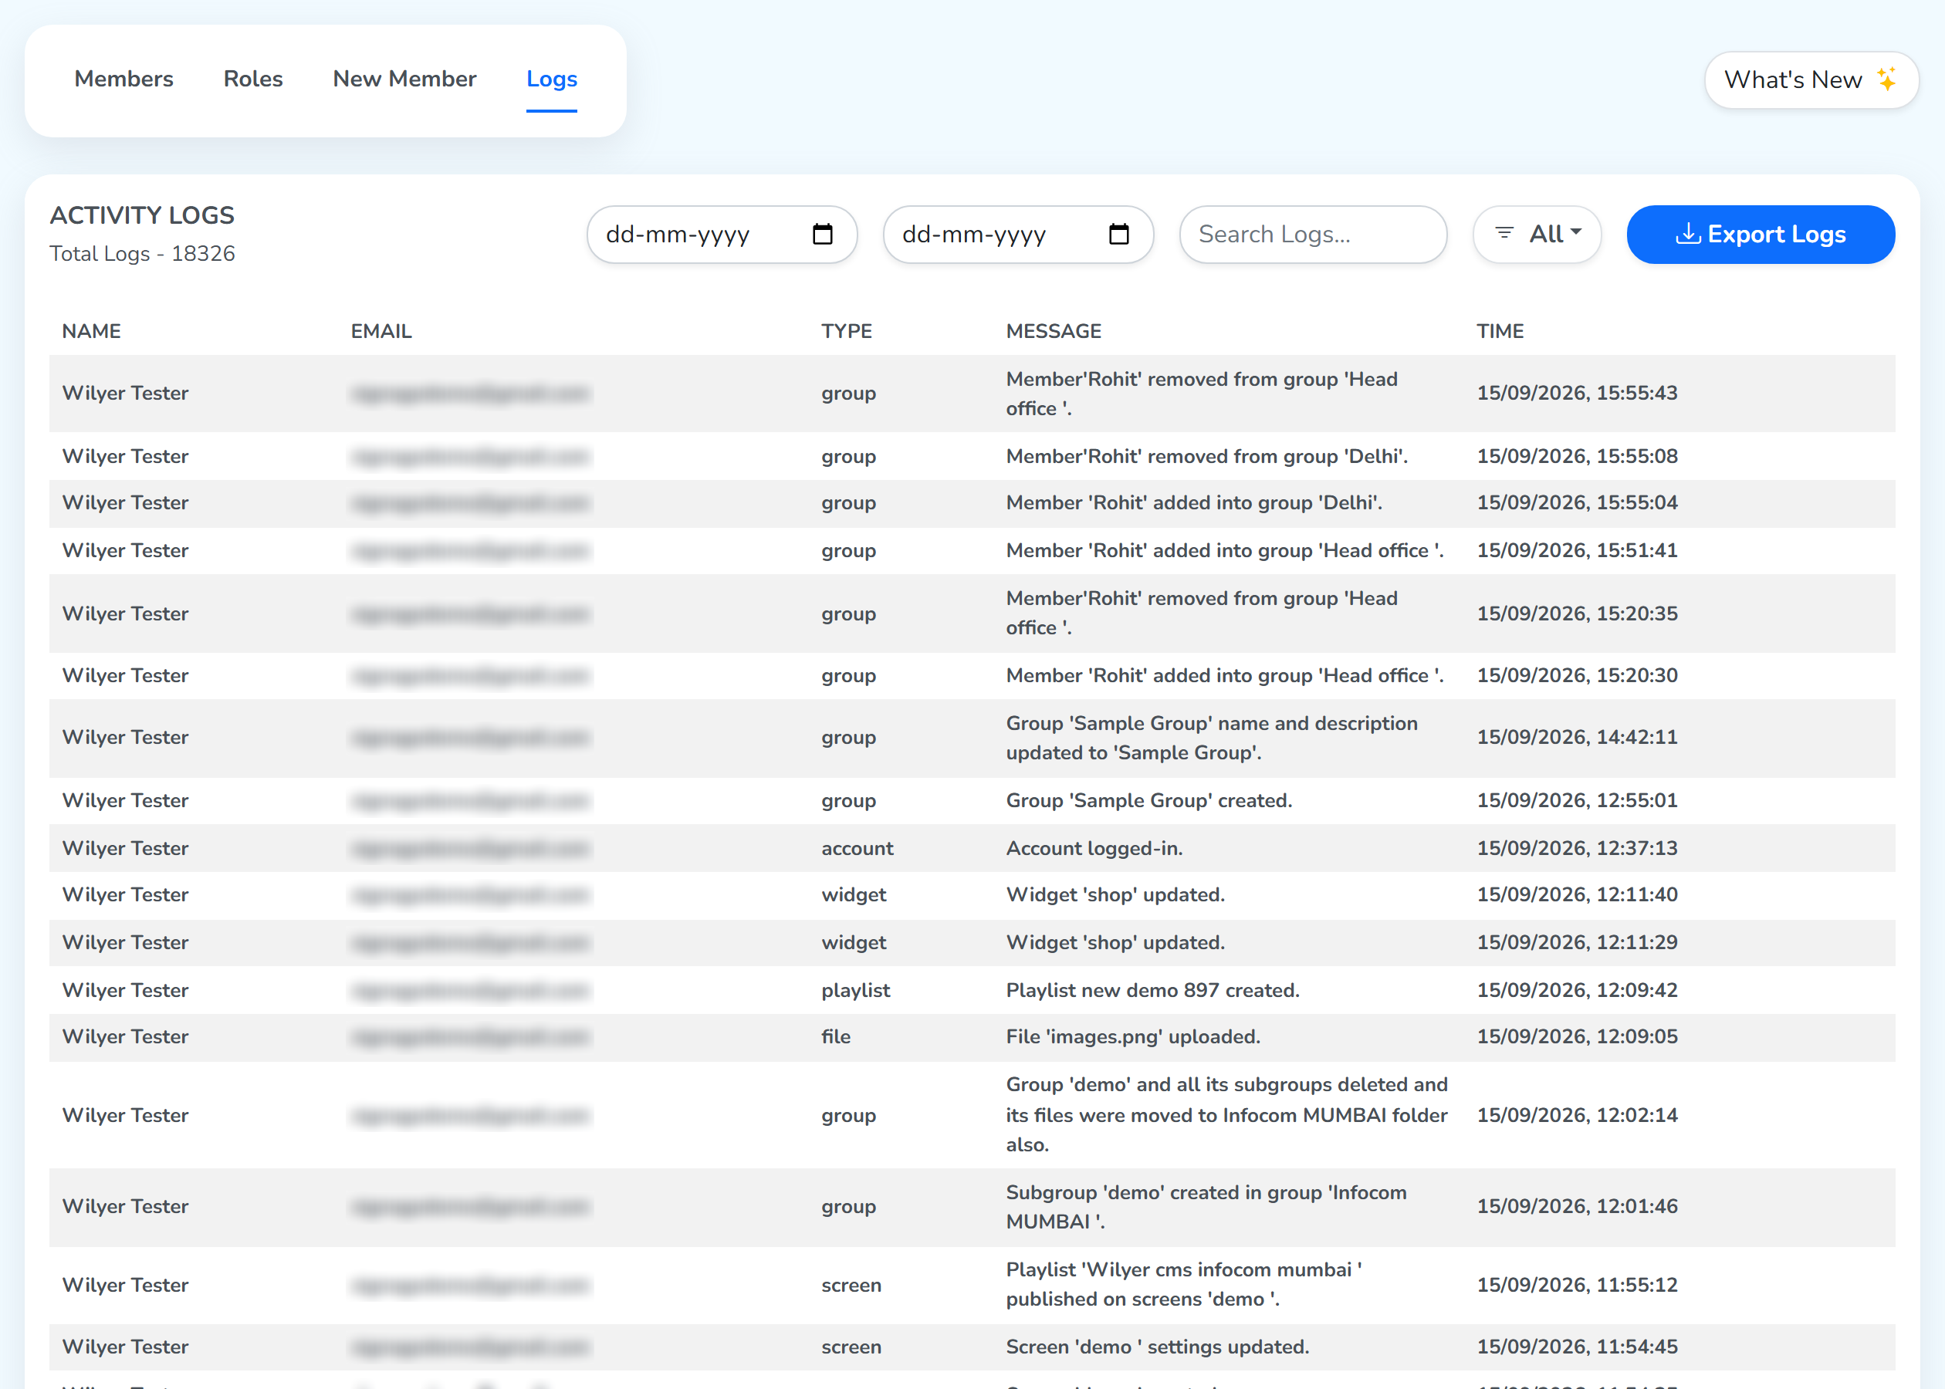
Task: Click timestamp 15/09/2026, 11:55:12
Action: point(1577,1285)
